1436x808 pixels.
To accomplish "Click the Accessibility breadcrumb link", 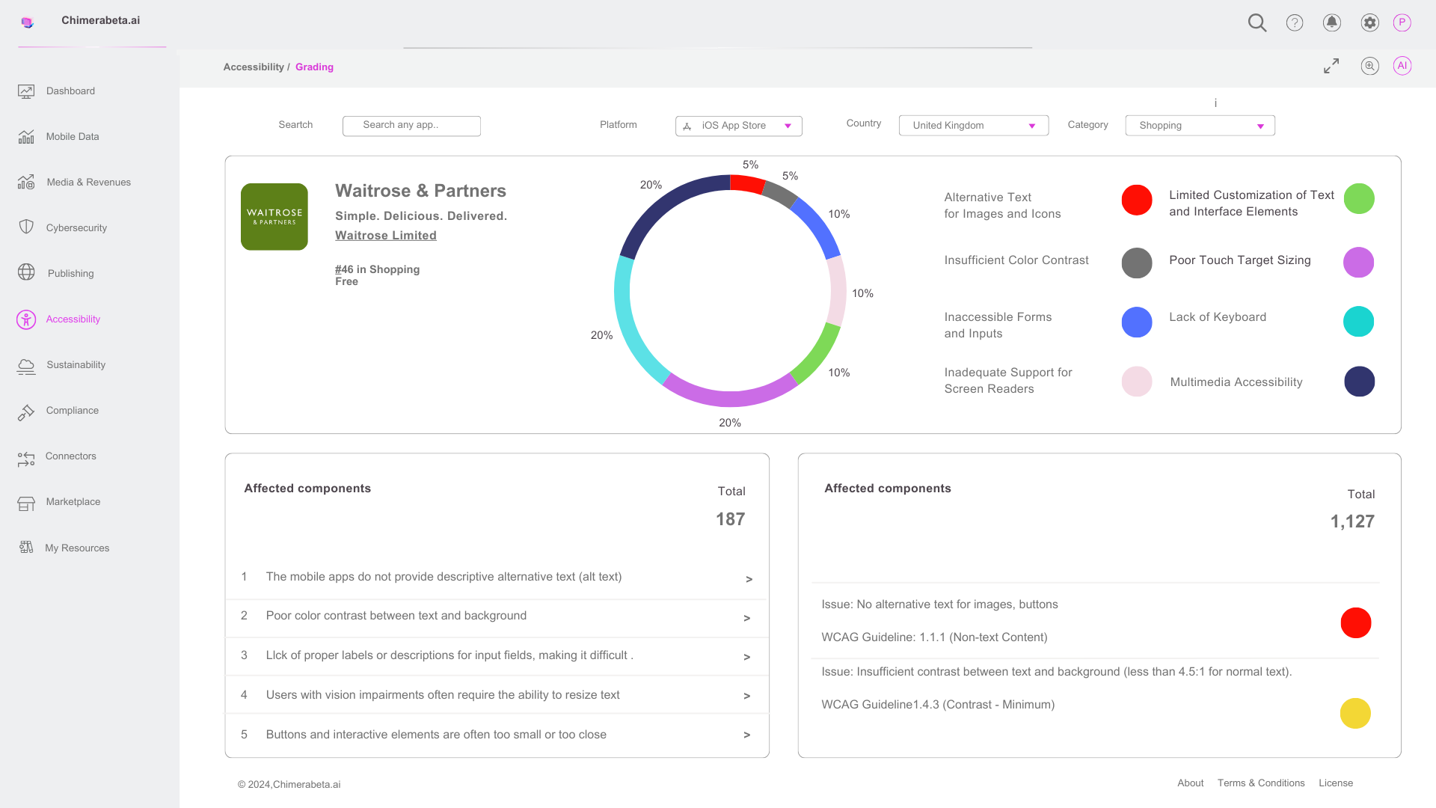I will click(254, 67).
